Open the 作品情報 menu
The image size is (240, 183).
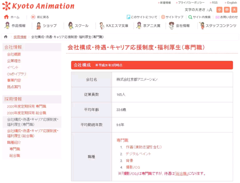[x=15, y=26]
